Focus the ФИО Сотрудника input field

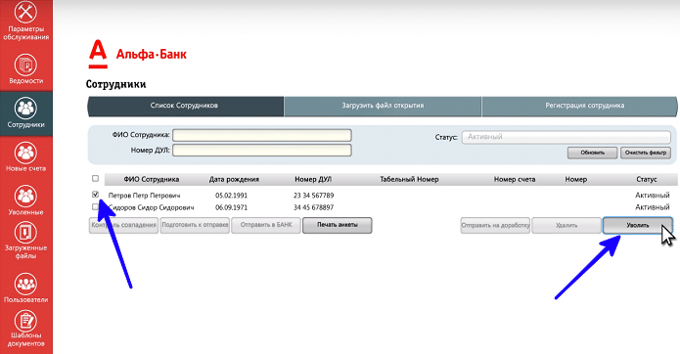pos(262,135)
